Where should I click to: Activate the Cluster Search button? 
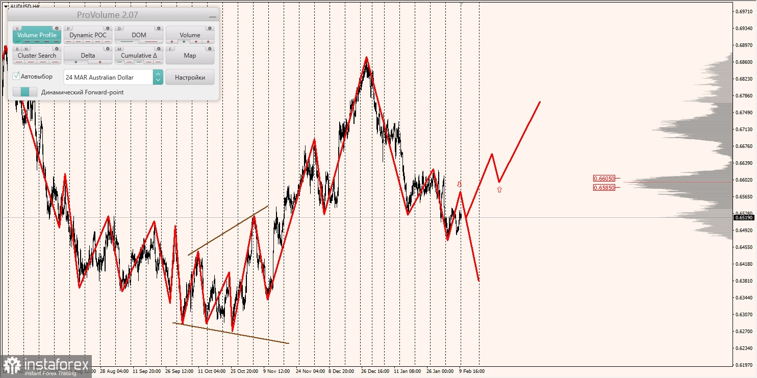point(37,56)
